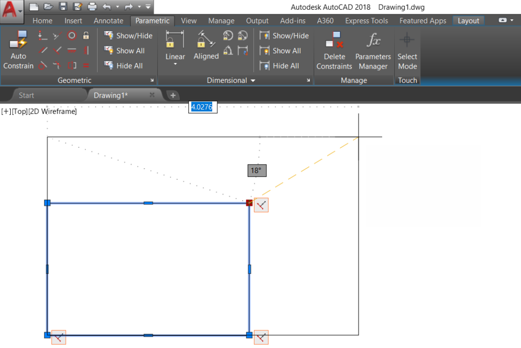The height and width of the screenshot is (348, 521).
Task: Open the Dimensional panel dropdown
Action: (x=253, y=80)
